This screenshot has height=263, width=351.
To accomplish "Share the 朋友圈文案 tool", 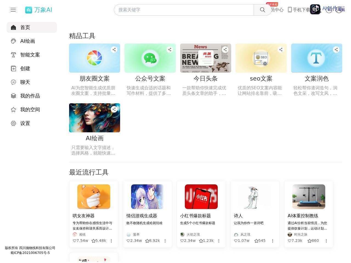I will click(x=114, y=50).
